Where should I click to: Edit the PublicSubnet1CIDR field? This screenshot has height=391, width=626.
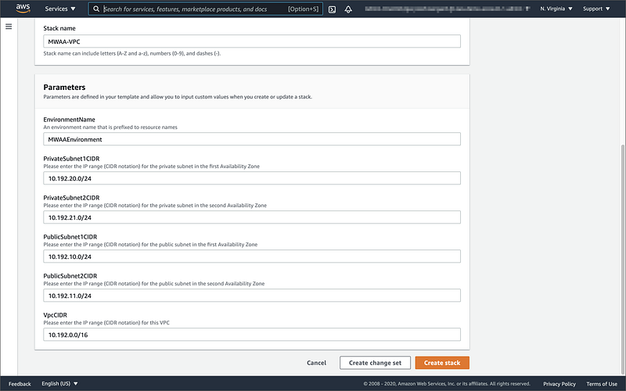[x=252, y=256]
